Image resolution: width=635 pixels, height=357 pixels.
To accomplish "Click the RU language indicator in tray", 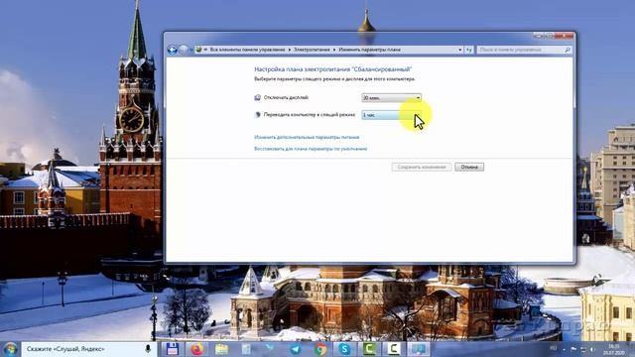I will coord(554,348).
